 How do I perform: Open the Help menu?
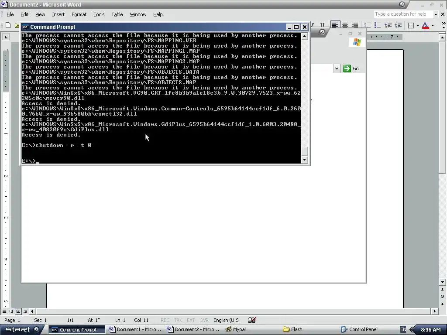click(158, 14)
